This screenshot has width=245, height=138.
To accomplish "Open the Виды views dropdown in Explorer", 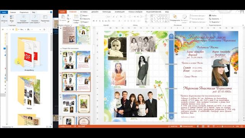I will [x=12, y=19].
